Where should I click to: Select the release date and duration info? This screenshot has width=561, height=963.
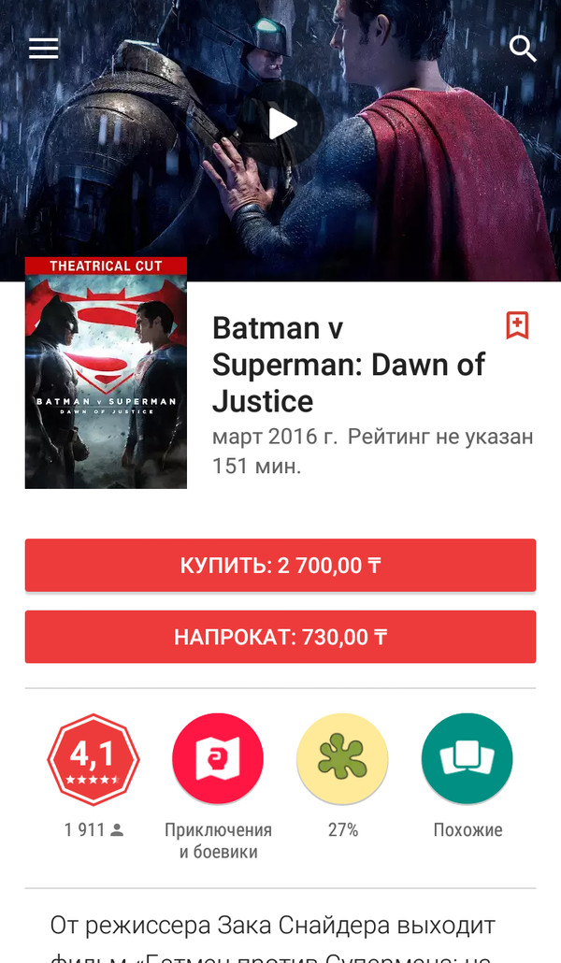(372, 452)
